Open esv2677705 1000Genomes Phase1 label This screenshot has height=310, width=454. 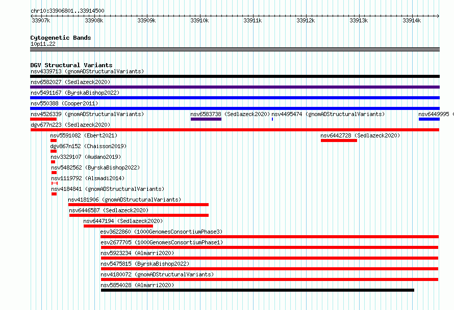point(162,242)
